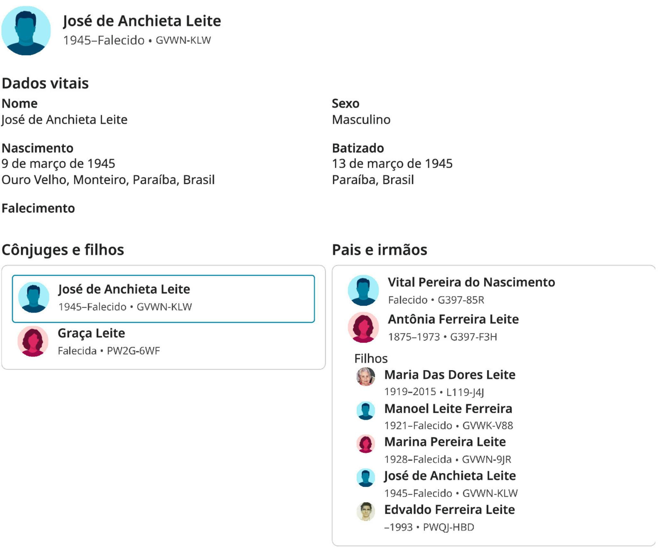
Task: Click the page title José de Anchieta Leite
Action: pyautogui.click(x=142, y=21)
